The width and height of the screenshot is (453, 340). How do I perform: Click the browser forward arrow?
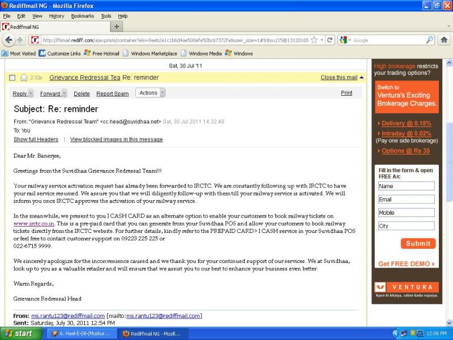click(20, 40)
